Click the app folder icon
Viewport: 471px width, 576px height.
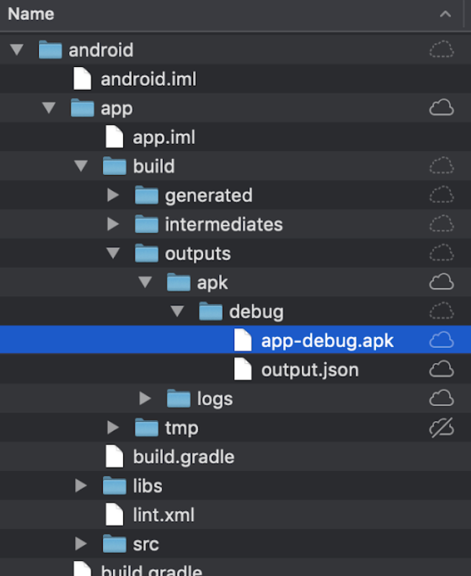(x=82, y=107)
